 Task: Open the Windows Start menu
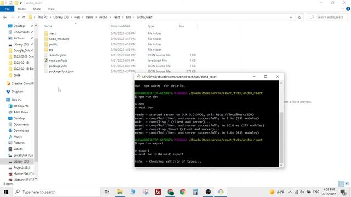point(6,192)
